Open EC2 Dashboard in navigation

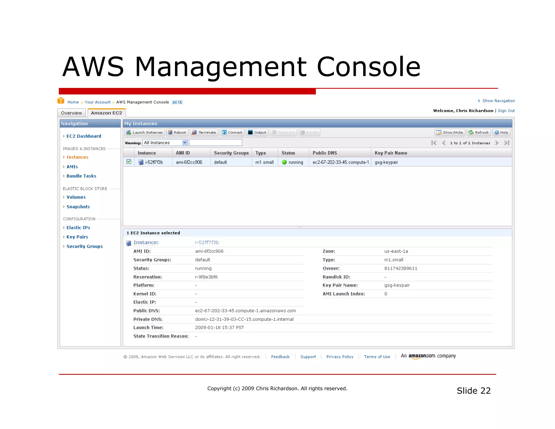[x=84, y=136]
